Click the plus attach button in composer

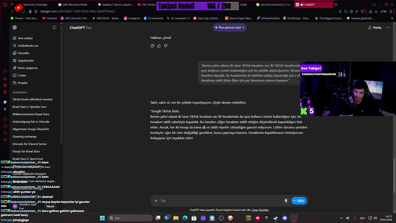(156, 201)
